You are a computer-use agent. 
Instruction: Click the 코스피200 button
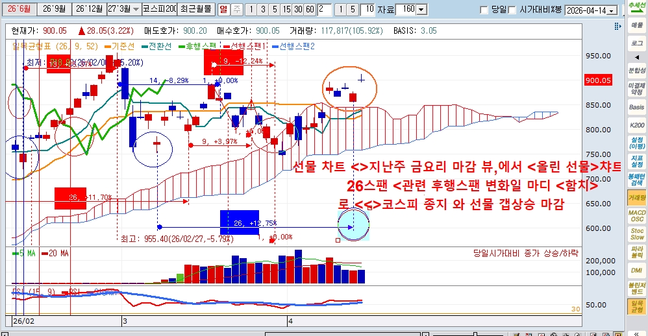tap(159, 10)
